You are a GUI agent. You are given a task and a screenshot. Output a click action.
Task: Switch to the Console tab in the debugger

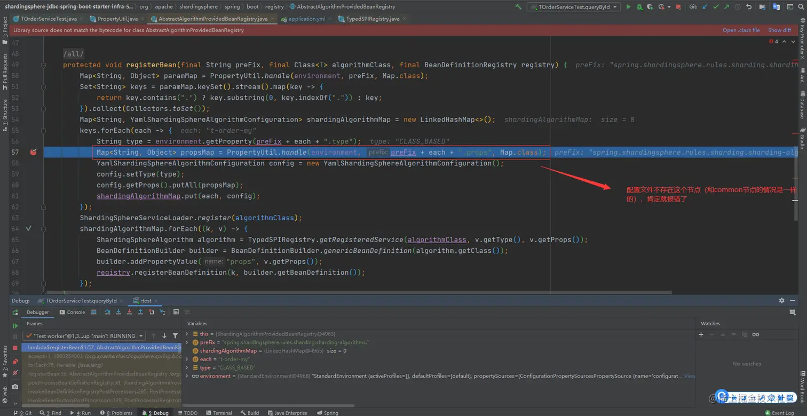72,312
